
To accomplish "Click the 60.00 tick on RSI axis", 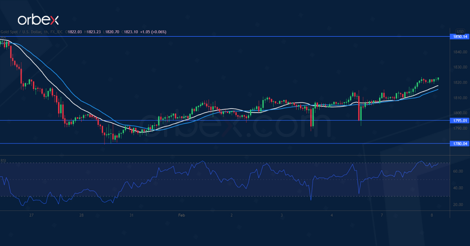I will click(x=459, y=171).
